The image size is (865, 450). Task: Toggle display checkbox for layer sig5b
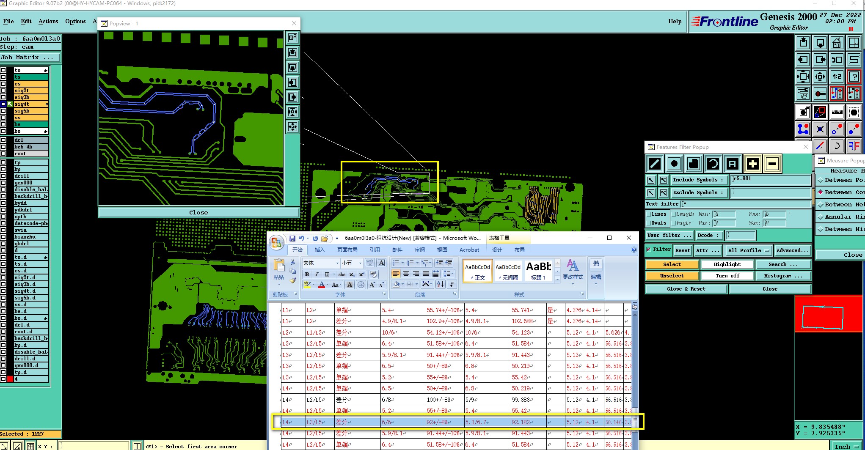coord(3,111)
